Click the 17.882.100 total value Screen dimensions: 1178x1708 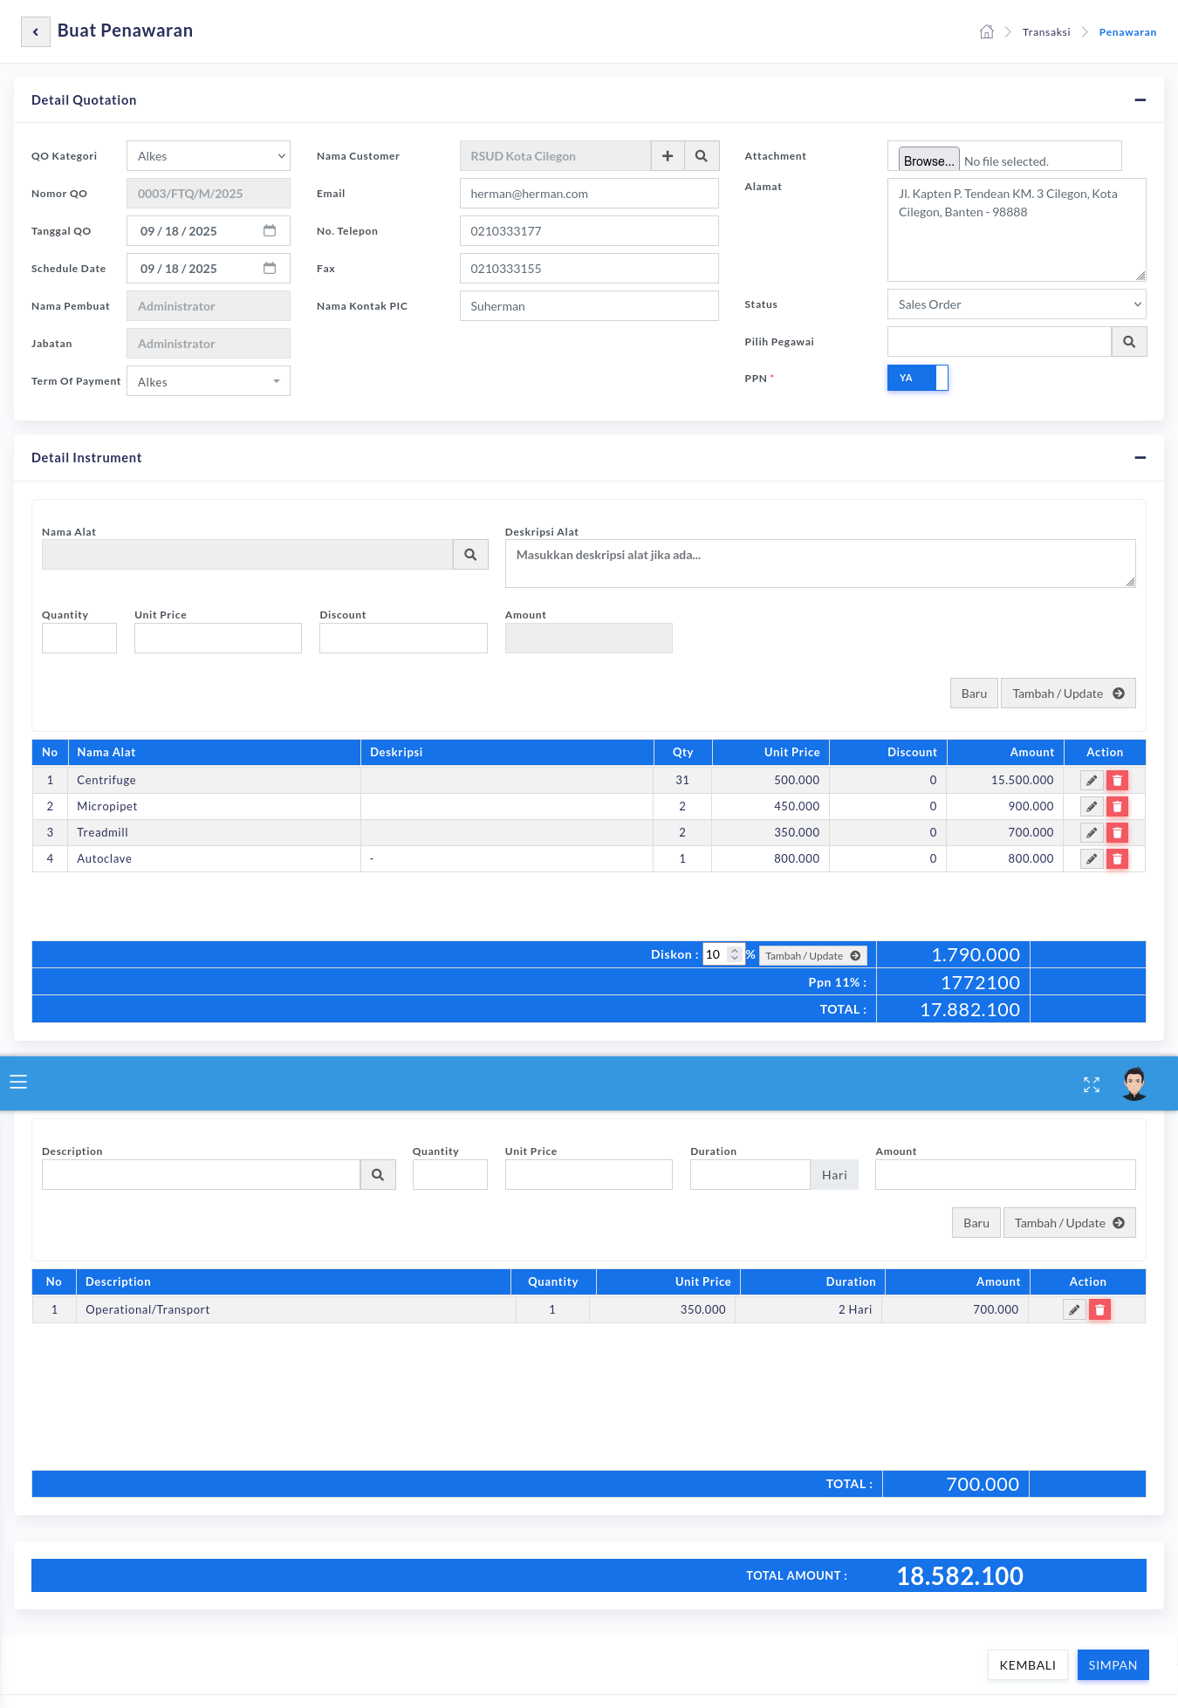(970, 1010)
